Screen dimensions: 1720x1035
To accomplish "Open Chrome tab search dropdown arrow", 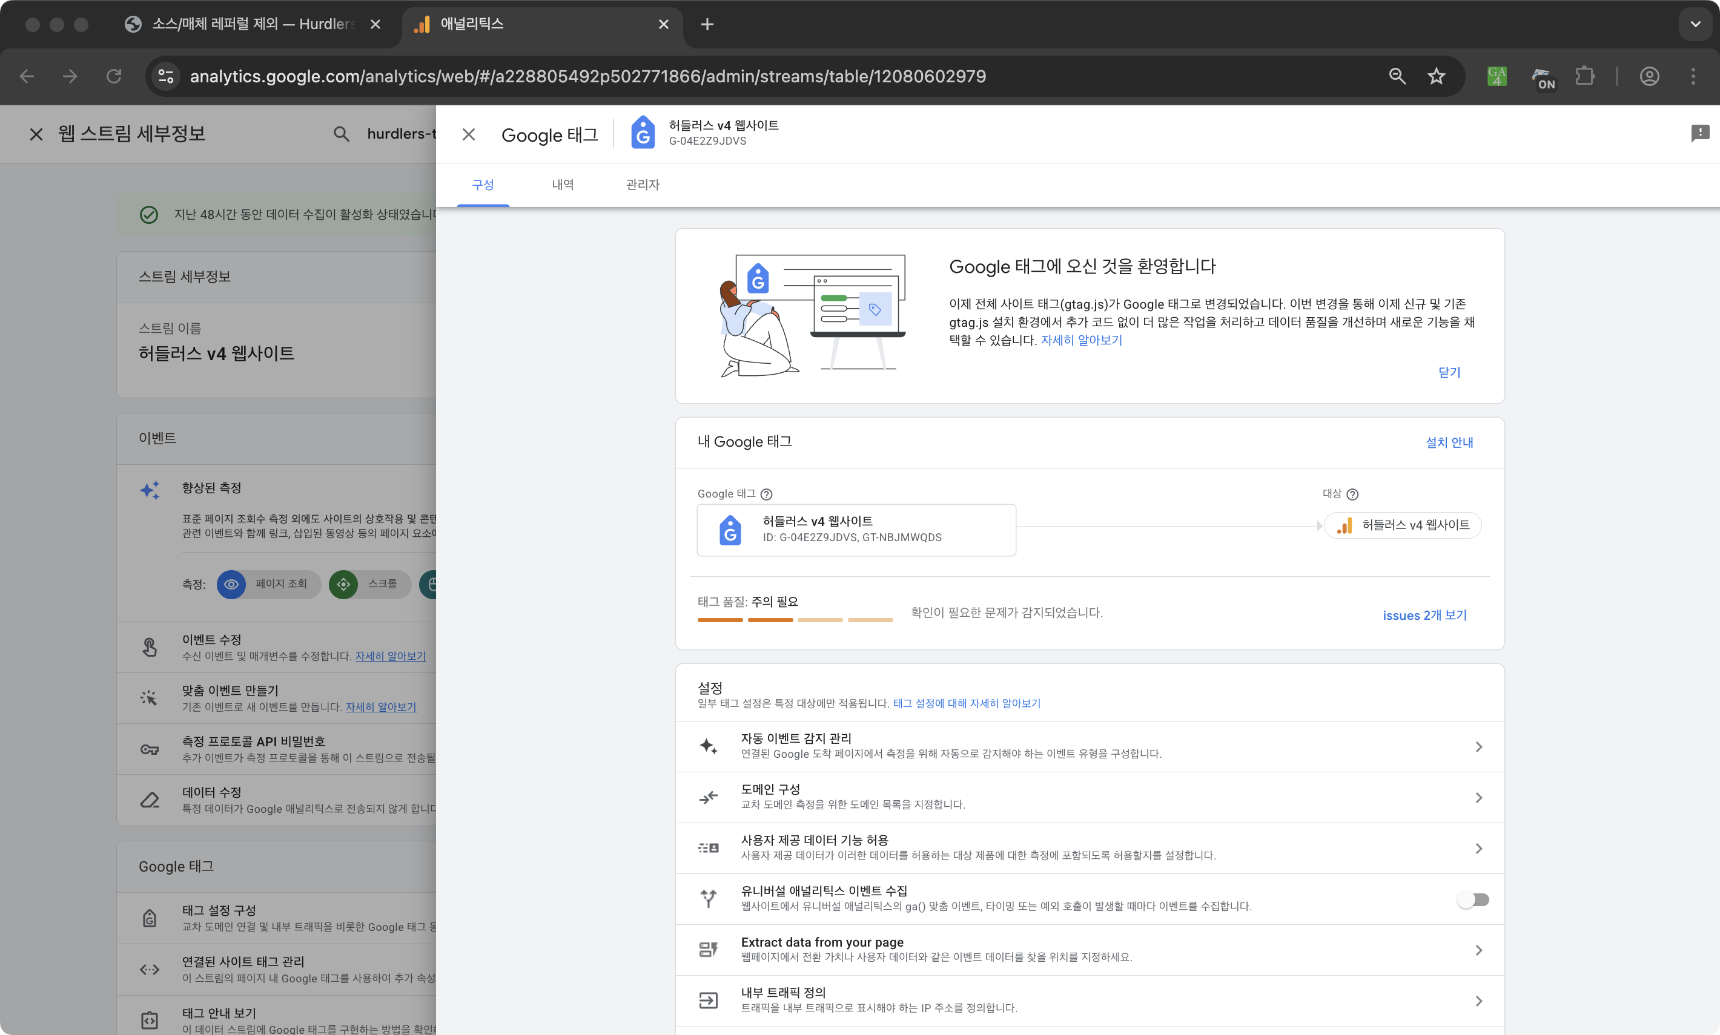I will 1695,24.
